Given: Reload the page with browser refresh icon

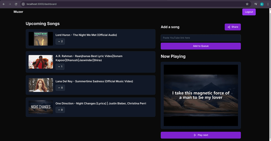Looking at the screenshot, I should pos(16,4).
